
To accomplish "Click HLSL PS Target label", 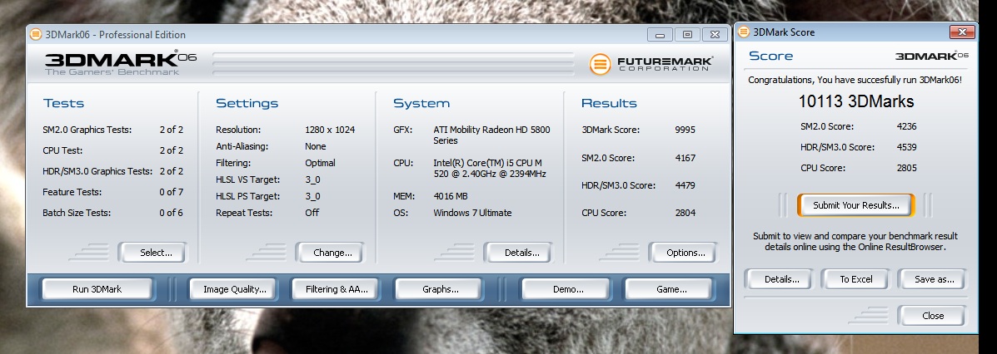I will (x=247, y=197).
